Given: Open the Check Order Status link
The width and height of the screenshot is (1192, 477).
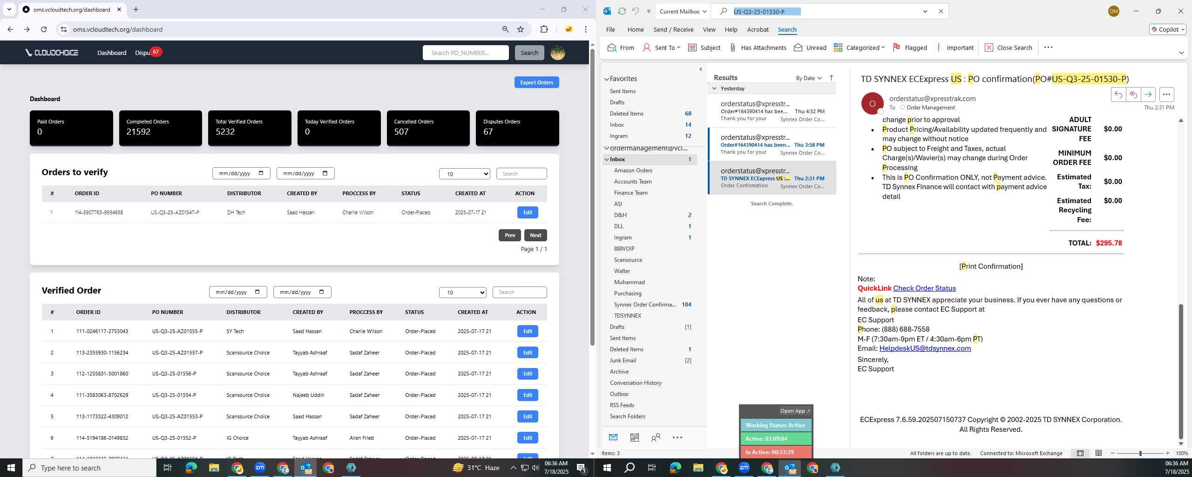Looking at the screenshot, I should (924, 288).
